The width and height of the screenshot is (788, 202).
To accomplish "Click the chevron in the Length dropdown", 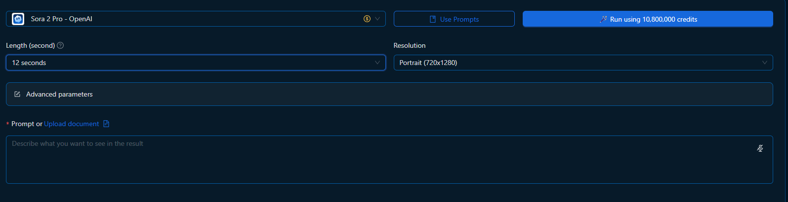I will click(x=377, y=63).
